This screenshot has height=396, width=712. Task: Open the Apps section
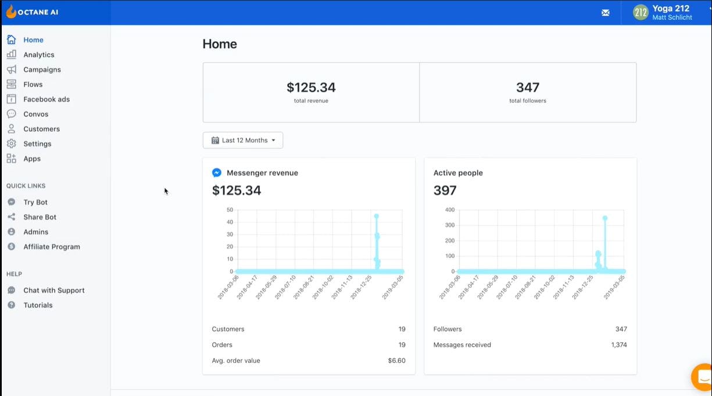[x=32, y=158]
